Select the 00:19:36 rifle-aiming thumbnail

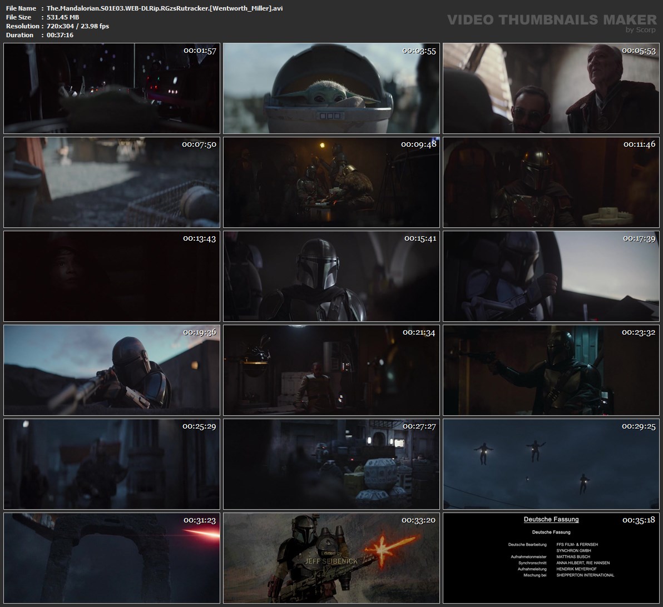(112, 370)
